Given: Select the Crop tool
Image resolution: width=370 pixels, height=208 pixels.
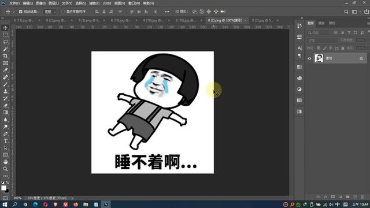Looking at the screenshot, I should (x=5, y=56).
